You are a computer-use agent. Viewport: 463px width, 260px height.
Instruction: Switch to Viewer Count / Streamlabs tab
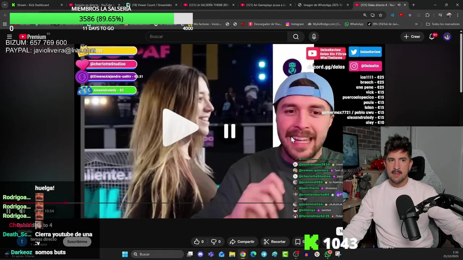(151, 5)
